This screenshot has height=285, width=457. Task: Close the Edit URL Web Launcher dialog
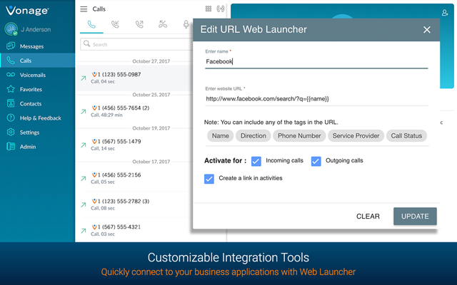(x=427, y=30)
